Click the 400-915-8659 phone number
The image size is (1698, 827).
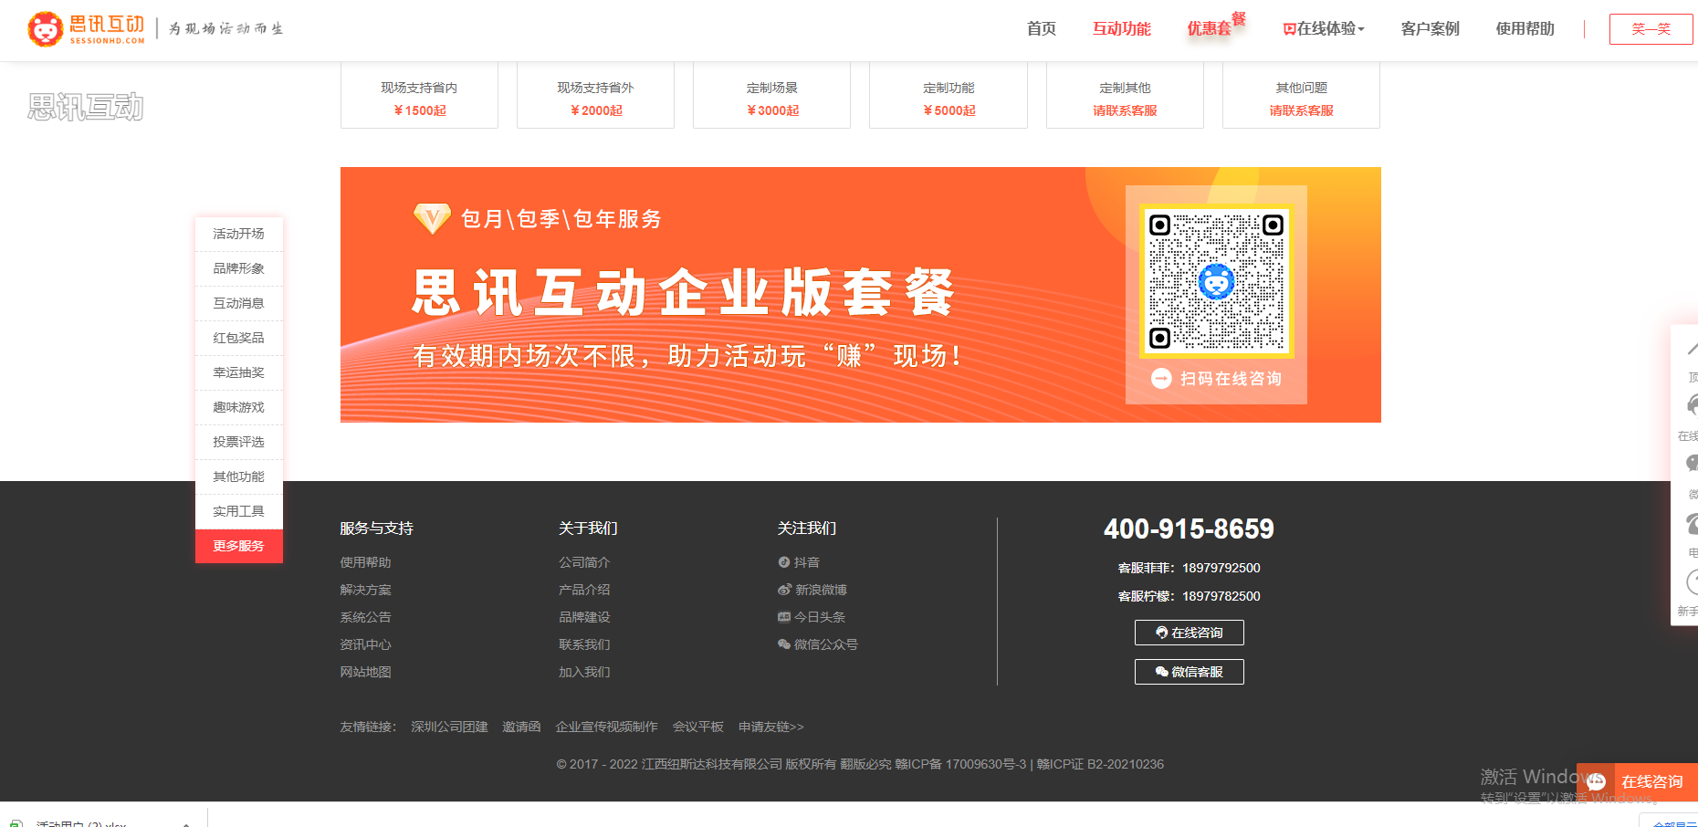pos(1189,529)
